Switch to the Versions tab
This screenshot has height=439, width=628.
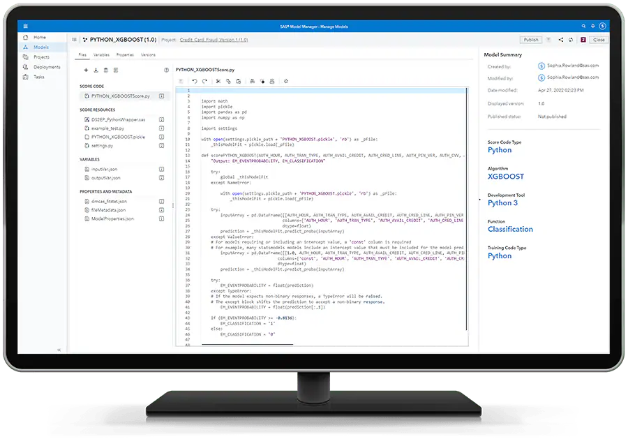coord(148,55)
